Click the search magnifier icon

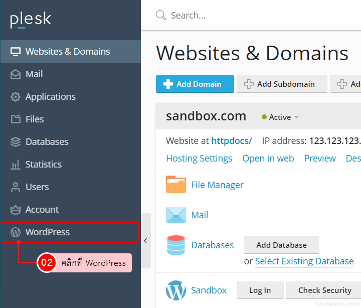point(161,15)
